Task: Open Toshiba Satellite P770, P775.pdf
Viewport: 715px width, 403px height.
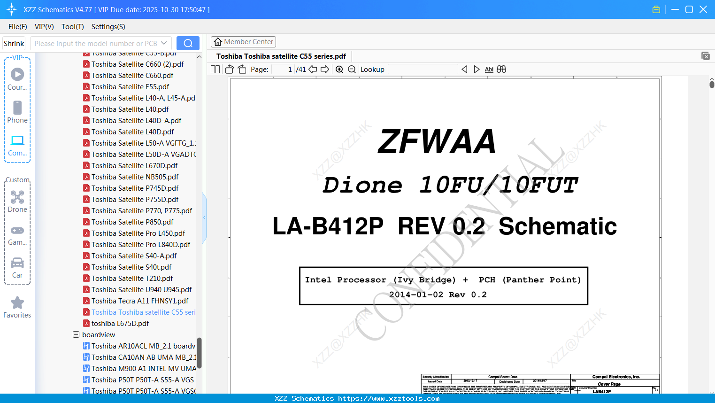Action: pyautogui.click(x=138, y=211)
